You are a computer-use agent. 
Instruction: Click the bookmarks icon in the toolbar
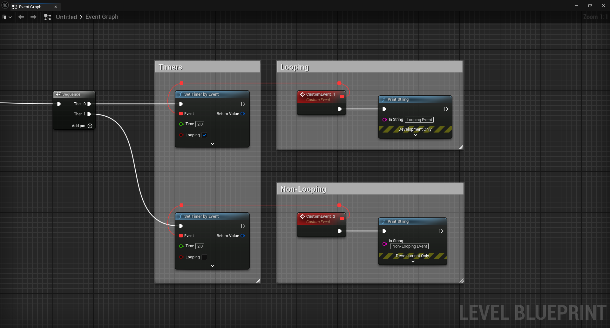(x=5, y=17)
